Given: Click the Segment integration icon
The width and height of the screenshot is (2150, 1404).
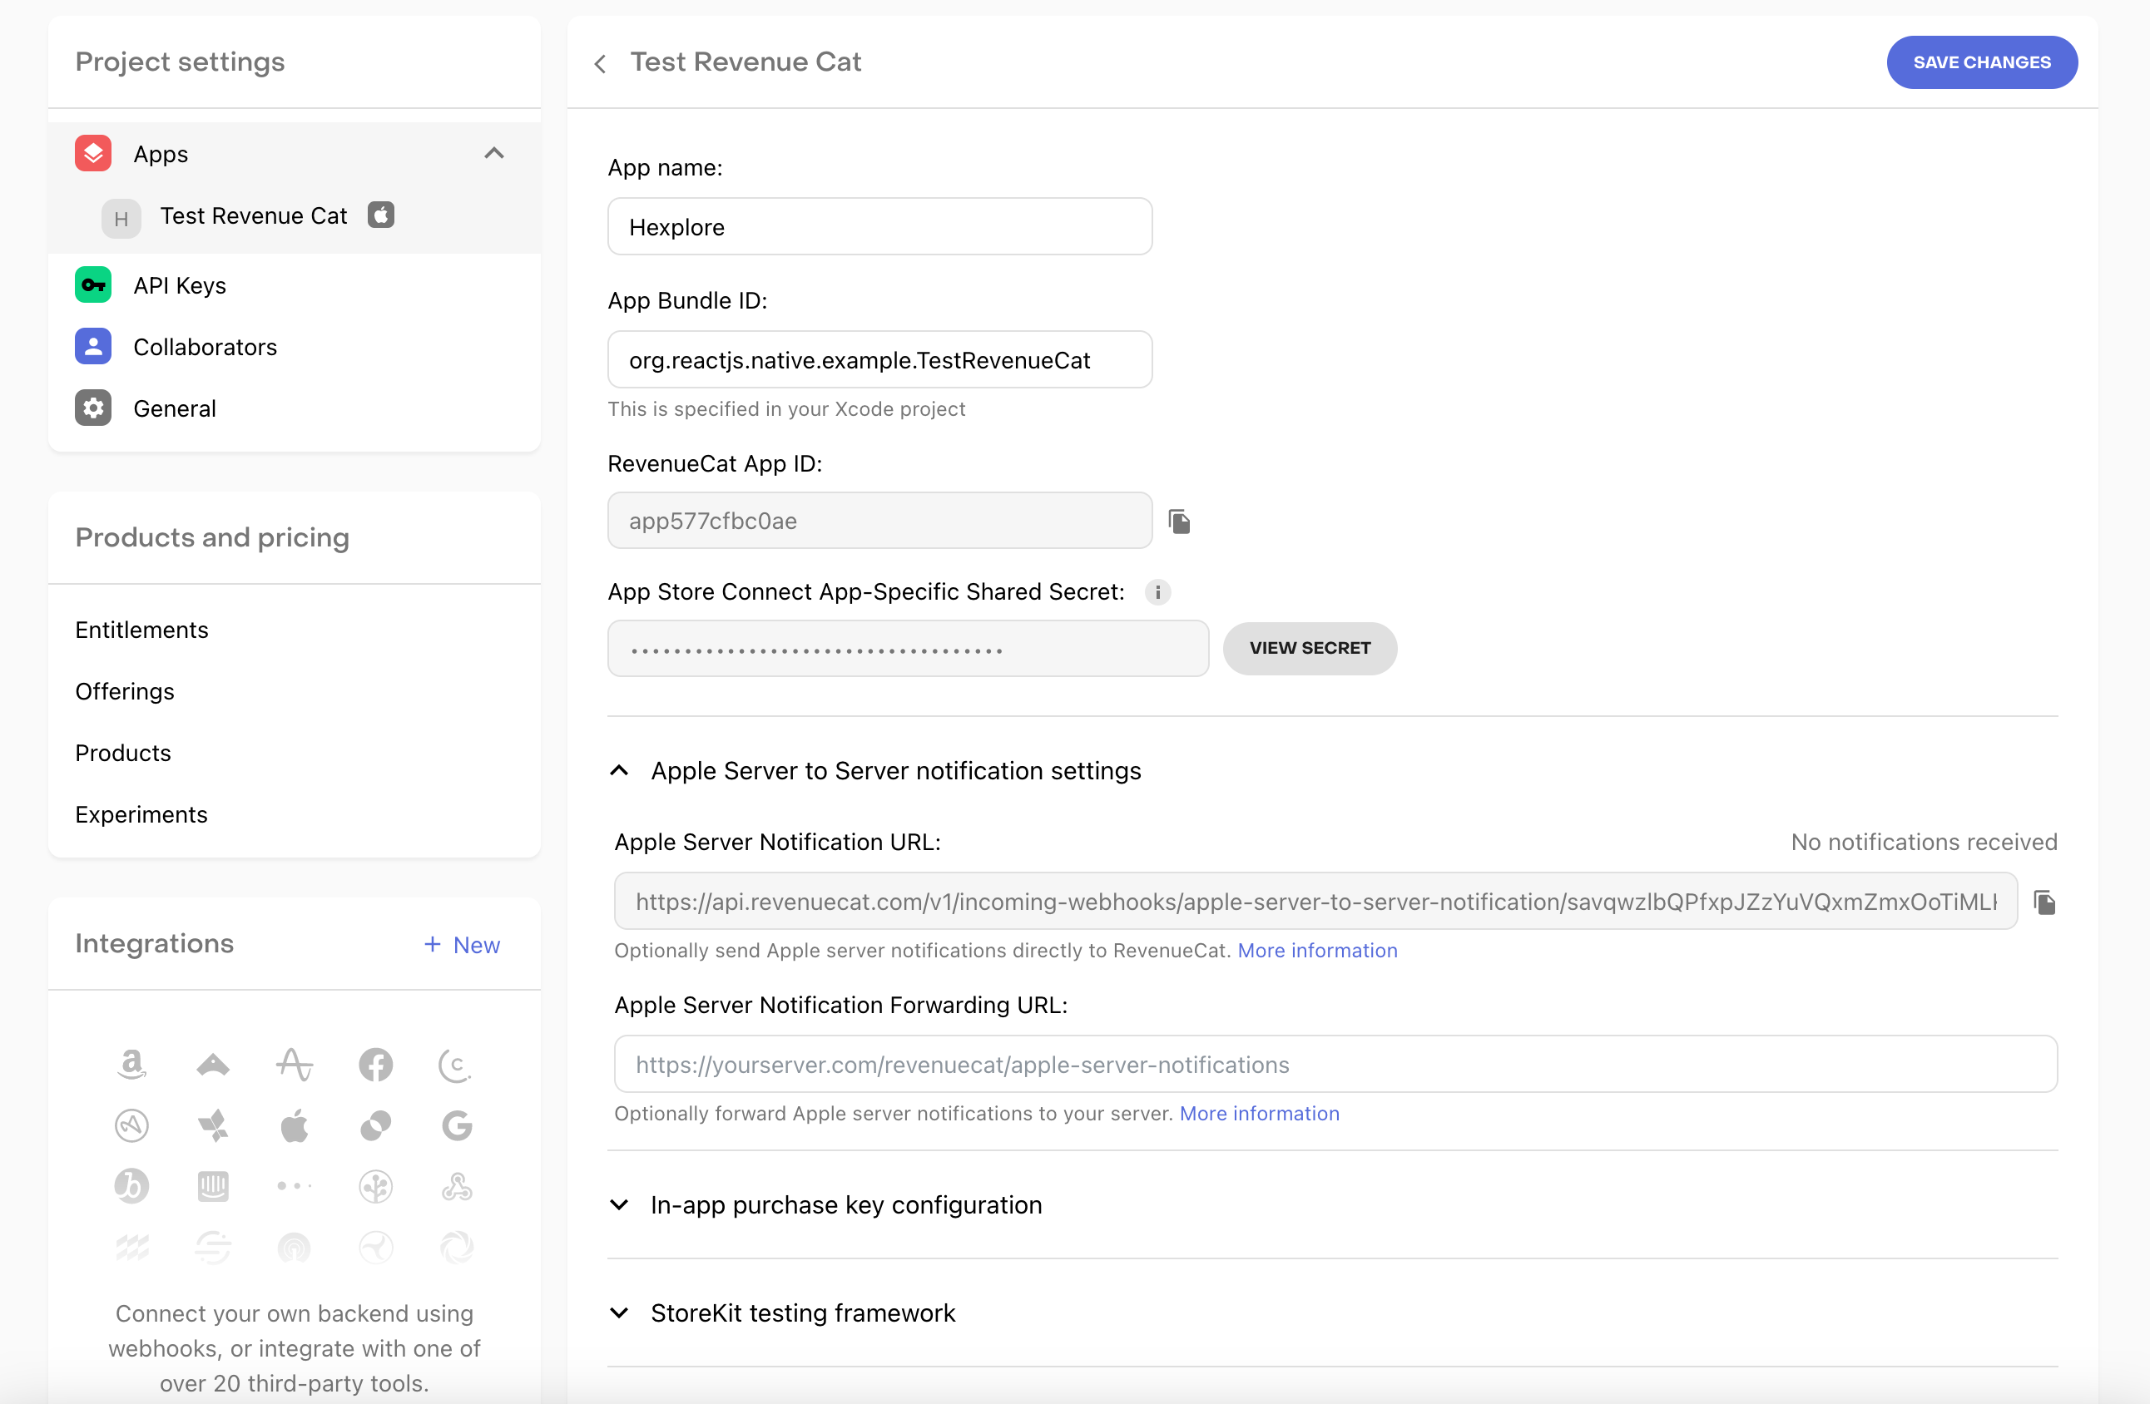Looking at the screenshot, I should (213, 1248).
